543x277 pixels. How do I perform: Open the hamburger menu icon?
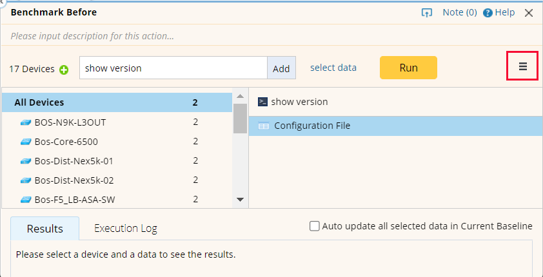[523, 66]
